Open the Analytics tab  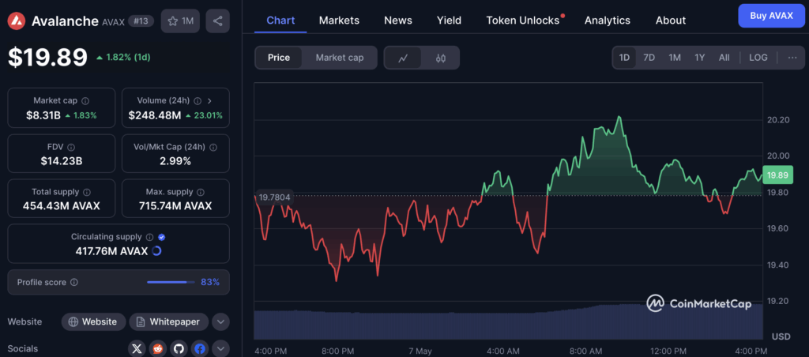coord(608,21)
